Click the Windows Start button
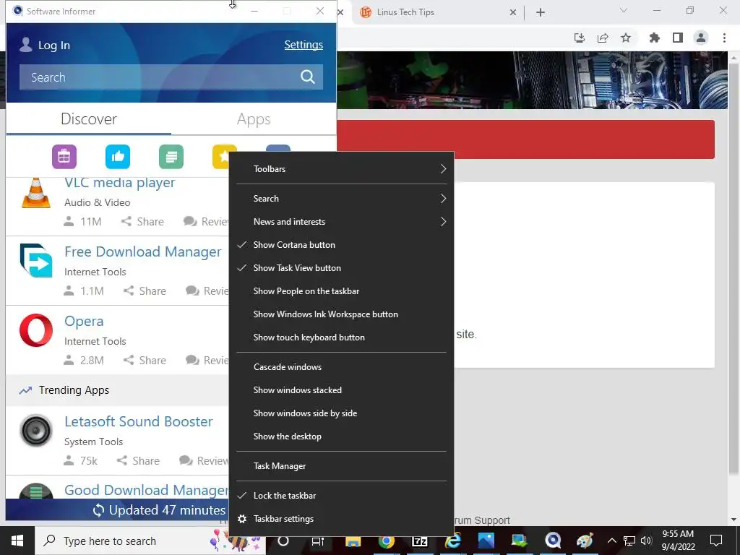Image resolution: width=740 pixels, height=555 pixels. point(17,541)
